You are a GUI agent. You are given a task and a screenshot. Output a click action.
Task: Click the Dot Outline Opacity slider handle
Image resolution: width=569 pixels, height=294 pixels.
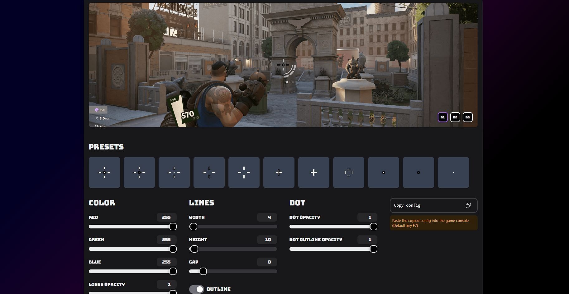tap(374, 249)
